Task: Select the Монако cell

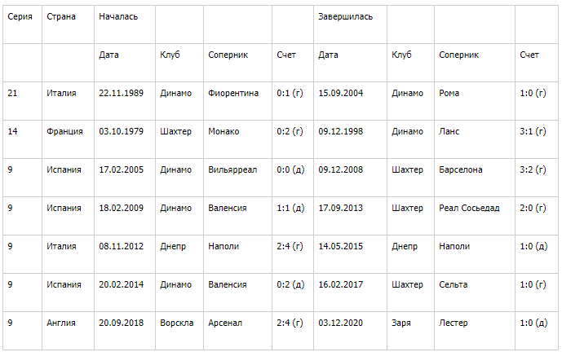Action: click(223, 131)
